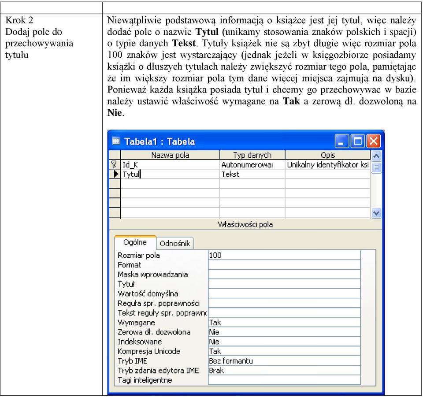Click the 'Krok 2' step heading text
The height and width of the screenshot is (397, 423).
tap(19, 20)
